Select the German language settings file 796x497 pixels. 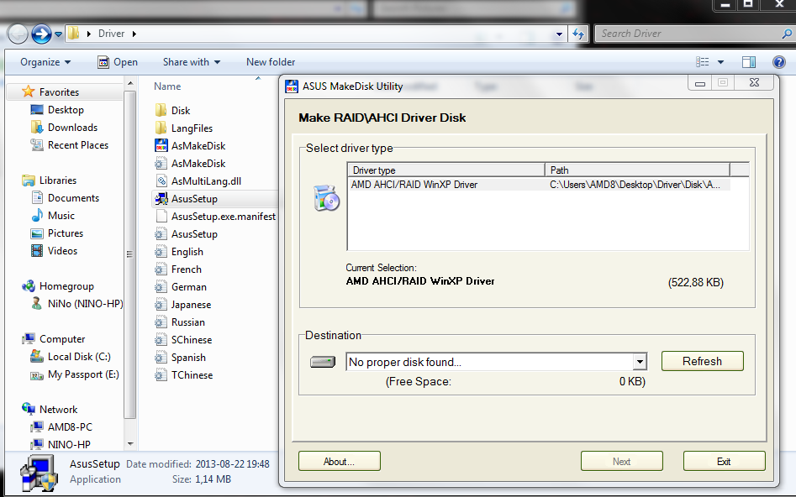(180, 287)
